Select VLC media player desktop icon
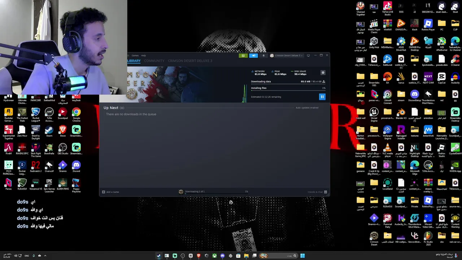The image size is (462, 260). 388,150
